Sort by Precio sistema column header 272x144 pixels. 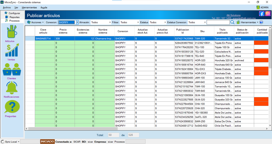click(x=65, y=31)
